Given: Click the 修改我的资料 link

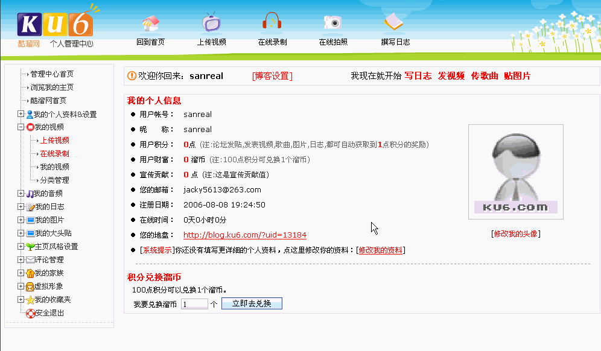Looking at the screenshot, I should pyautogui.click(x=381, y=250).
